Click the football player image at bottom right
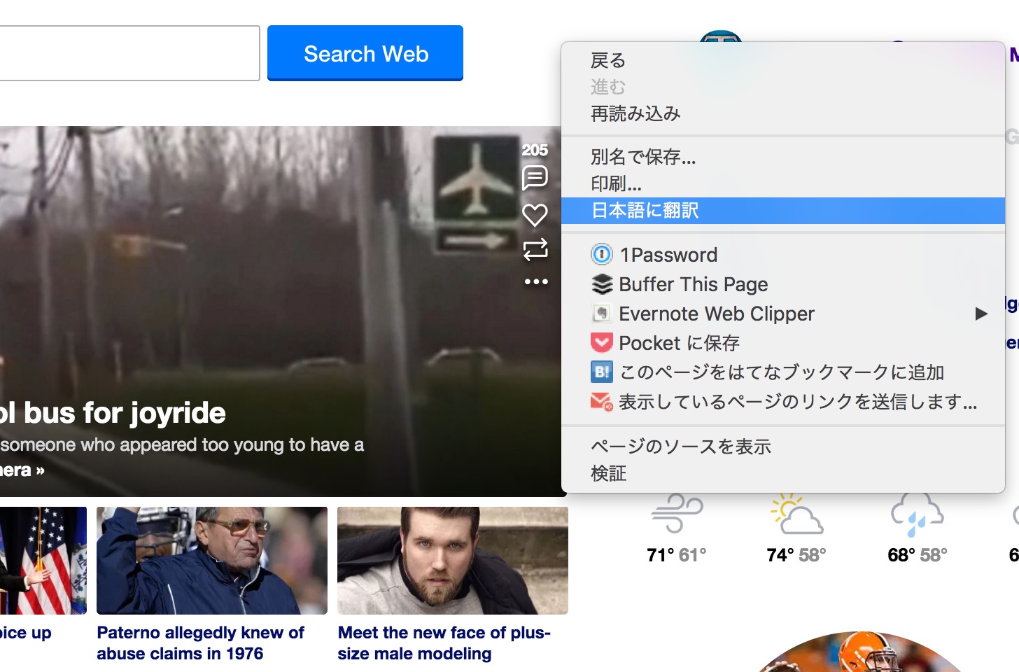Screen dimensions: 1019x672 (x=862, y=652)
